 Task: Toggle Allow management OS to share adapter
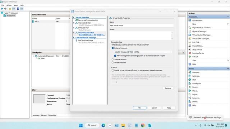pos(115,56)
